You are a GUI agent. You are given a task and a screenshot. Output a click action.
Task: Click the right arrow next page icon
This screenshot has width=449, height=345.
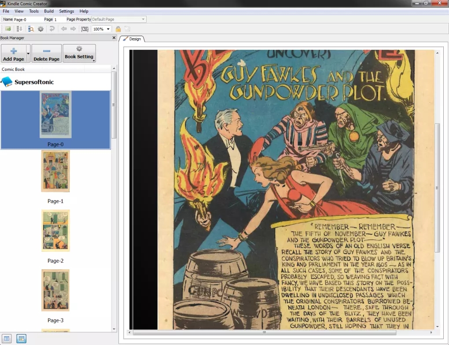click(x=73, y=29)
